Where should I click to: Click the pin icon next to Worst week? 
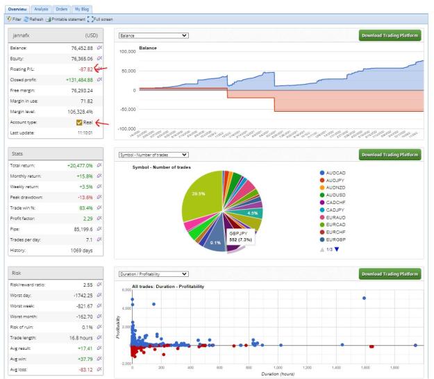(99, 305)
